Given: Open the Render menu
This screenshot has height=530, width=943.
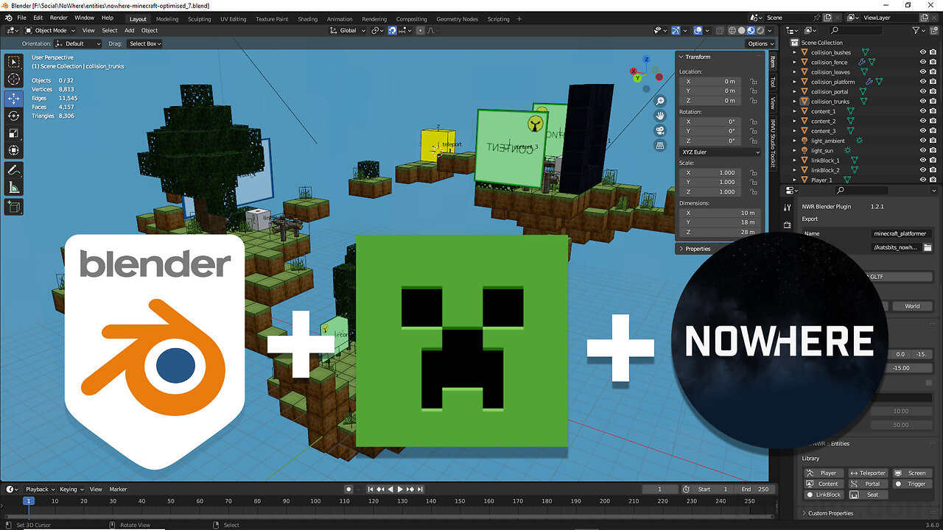Looking at the screenshot, I should coord(58,17).
